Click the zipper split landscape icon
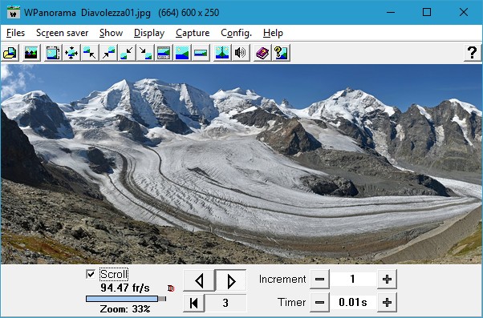The image size is (483, 318). pos(222,53)
